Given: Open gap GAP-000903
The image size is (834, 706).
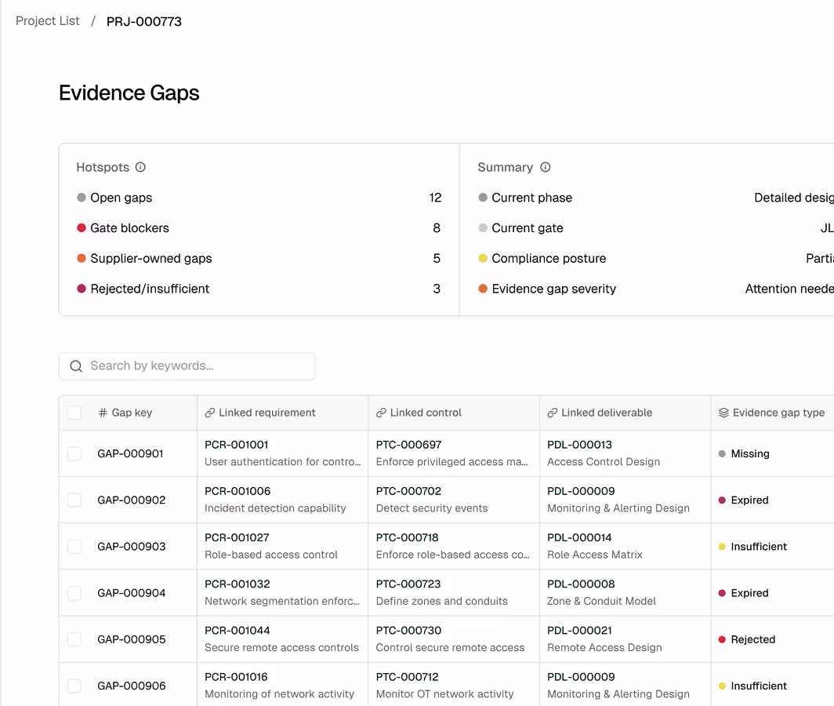Looking at the screenshot, I should coord(132,546).
